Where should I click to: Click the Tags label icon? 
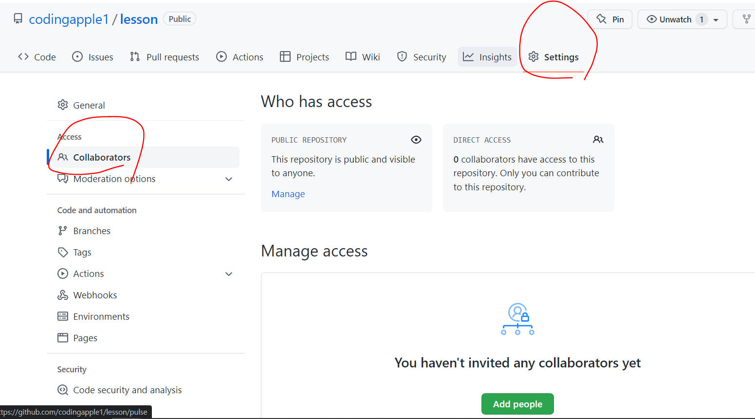[63, 252]
